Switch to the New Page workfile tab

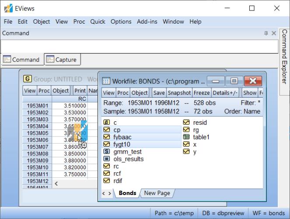(x=157, y=193)
